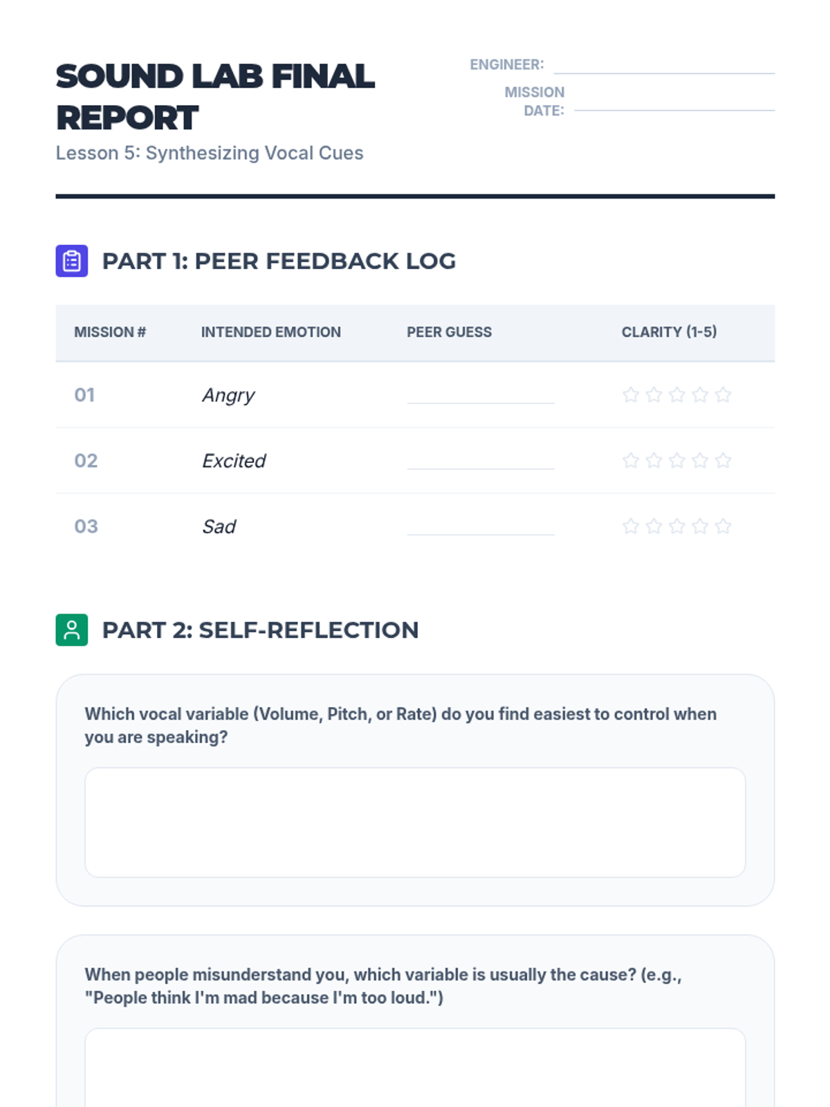This screenshot has width=830, height=1107.
Task: Click Peer Guess blank for Excited
Action: pos(481,461)
